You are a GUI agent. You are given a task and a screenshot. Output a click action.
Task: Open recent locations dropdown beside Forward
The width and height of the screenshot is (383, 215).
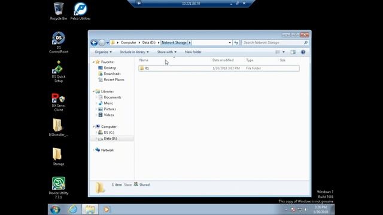tap(108, 42)
